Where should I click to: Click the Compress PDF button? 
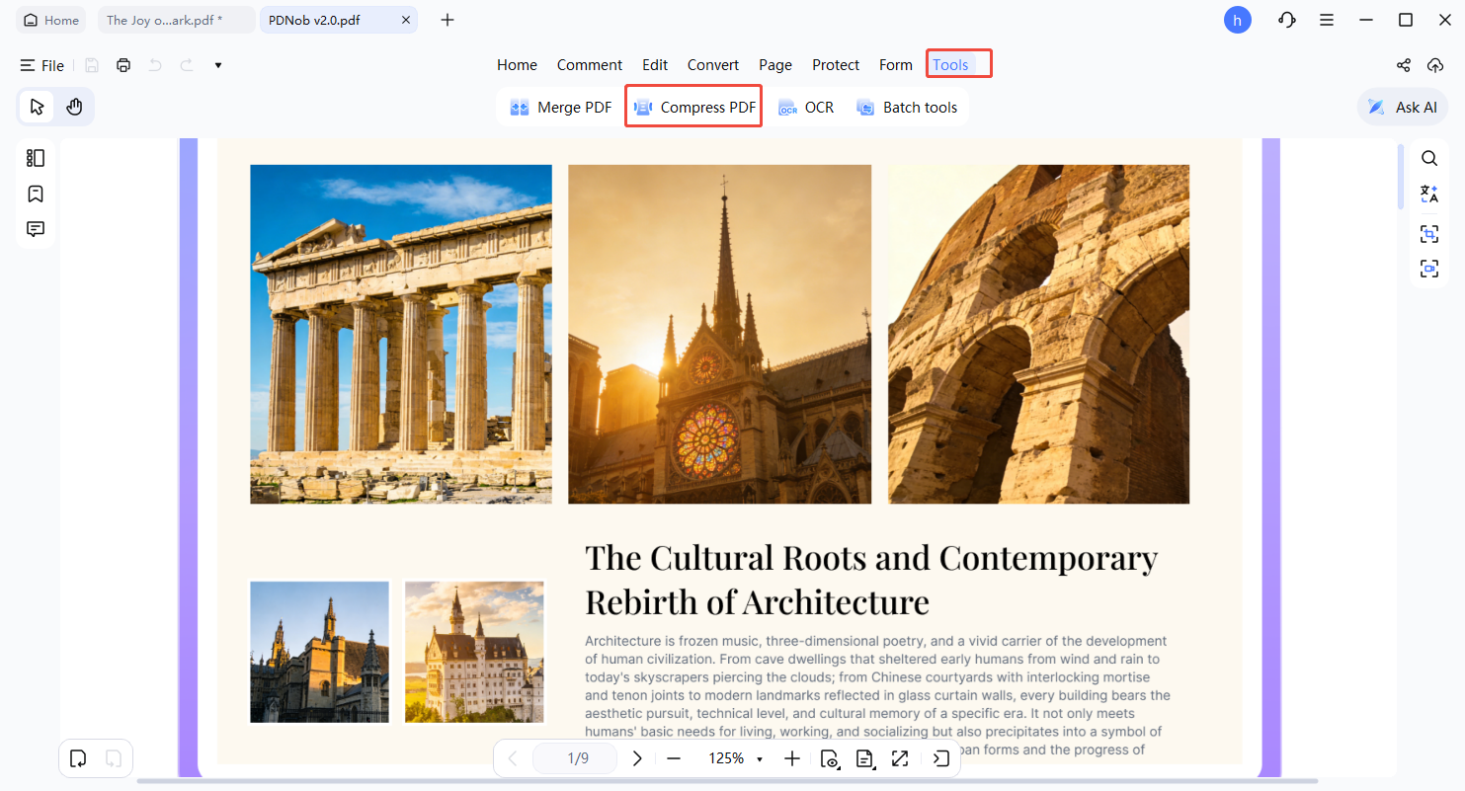click(x=692, y=106)
